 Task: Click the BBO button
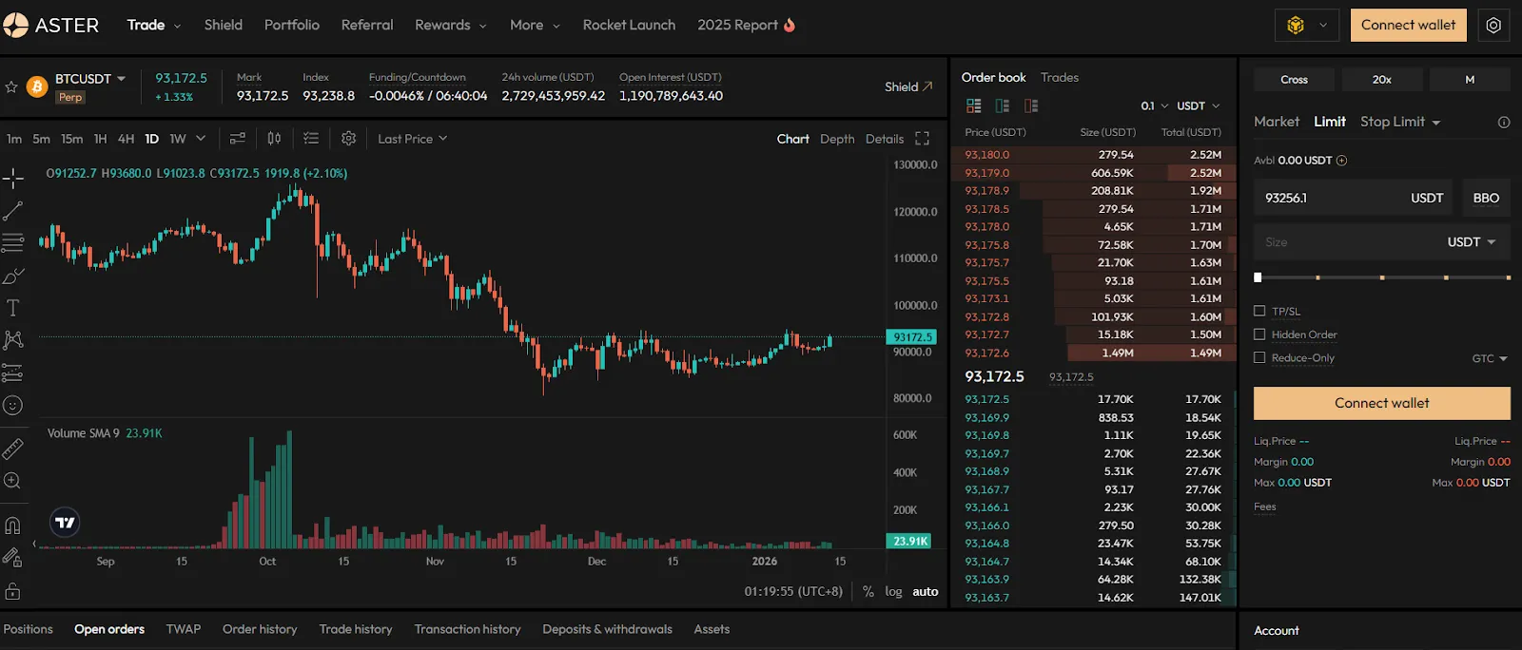(1486, 198)
